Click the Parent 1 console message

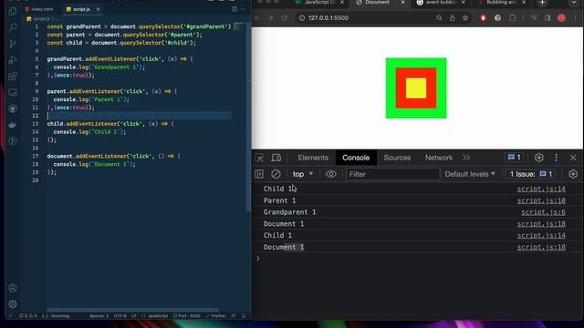point(279,200)
